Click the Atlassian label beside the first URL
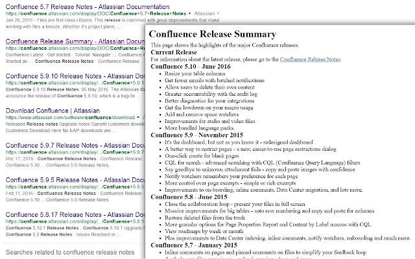The width and height of the screenshot is (415, 259). pyautogui.click(x=204, y=14)
